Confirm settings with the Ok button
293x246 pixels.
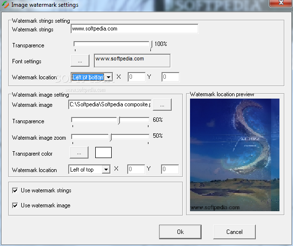click(x=180, y=232)
